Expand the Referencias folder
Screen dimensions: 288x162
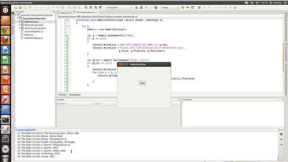pos(20,22)
